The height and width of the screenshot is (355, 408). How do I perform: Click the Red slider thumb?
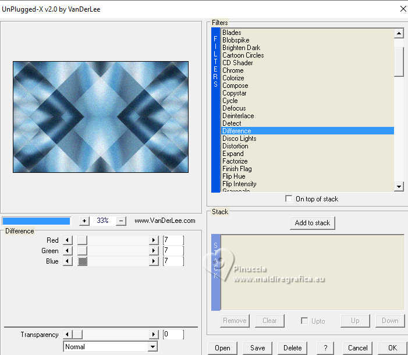[83, 240]
